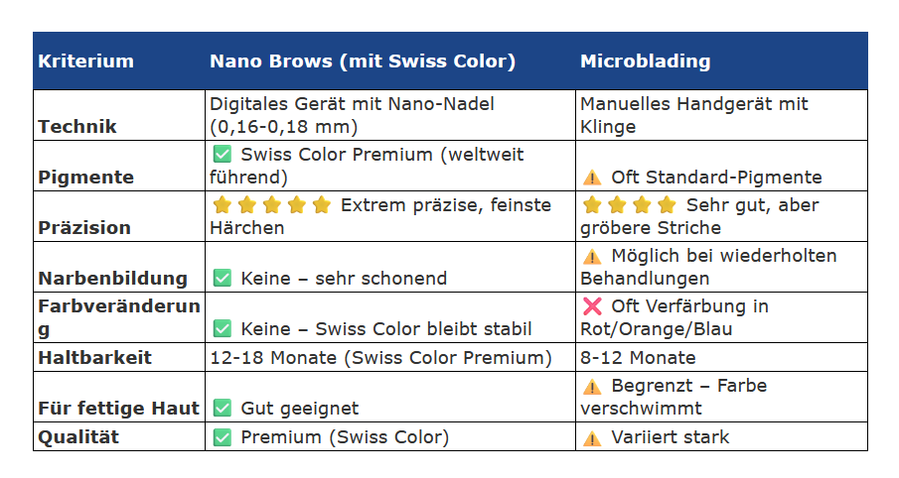899x478 pixels.
Task: Click the warning icon before Möglich bei wiederholten
Action: pyautogui.click(x=592, y=256)
